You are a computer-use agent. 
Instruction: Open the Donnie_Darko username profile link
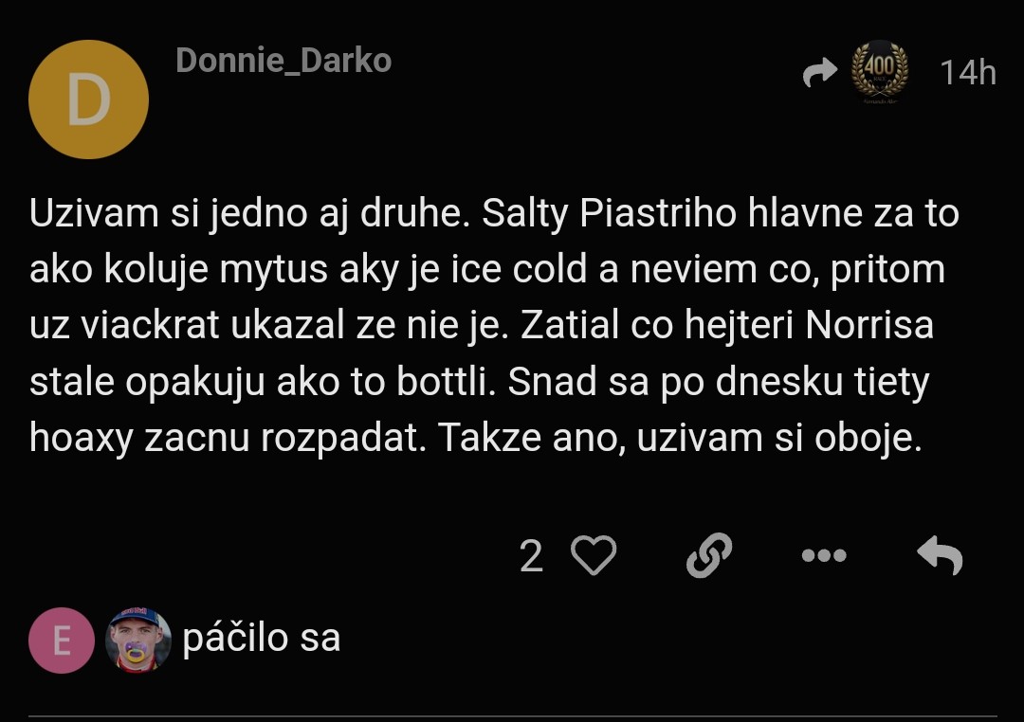coord(283,61)
